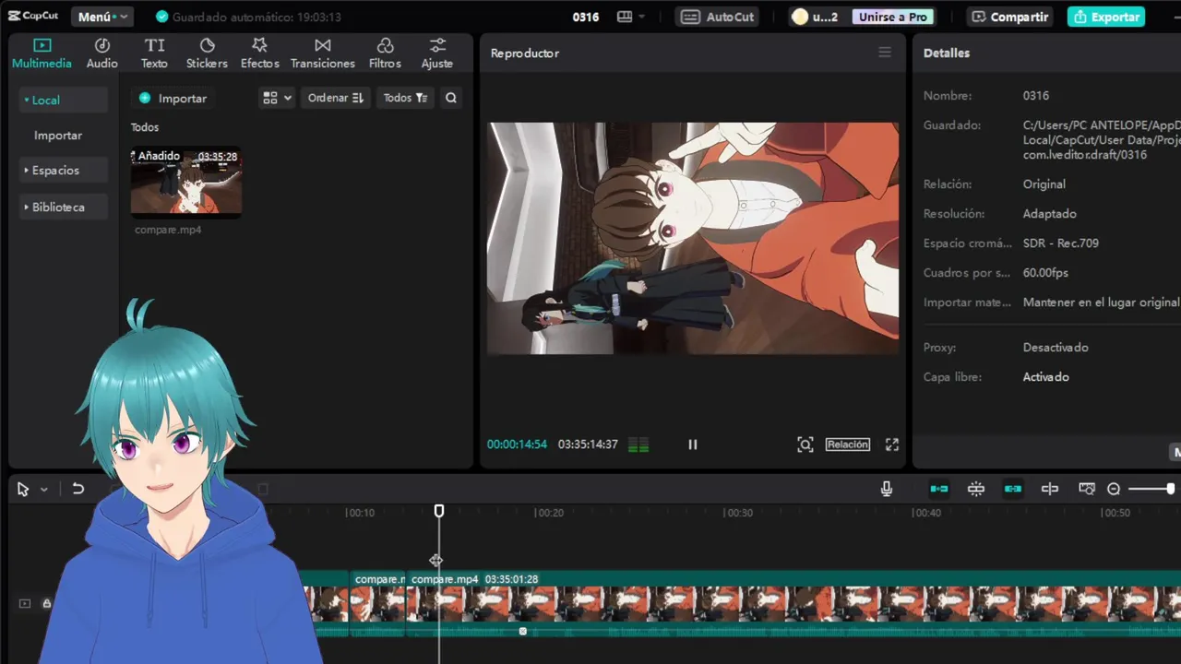Toggle the track lock icon
Viewport: 1181px width, 664px height.
point(46,603)
